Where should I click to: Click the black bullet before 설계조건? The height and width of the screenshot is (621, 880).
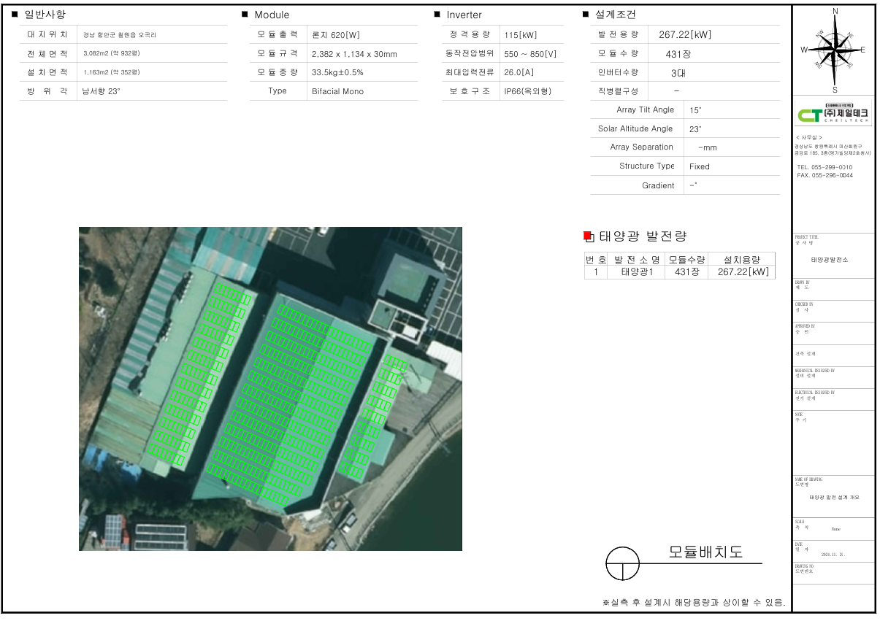point(586,15)
